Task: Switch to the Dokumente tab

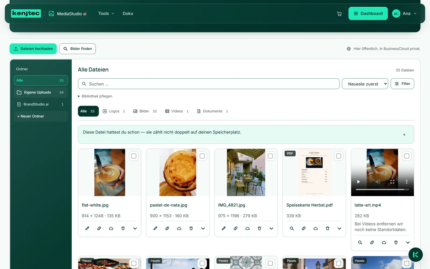Action: point(213,111)
